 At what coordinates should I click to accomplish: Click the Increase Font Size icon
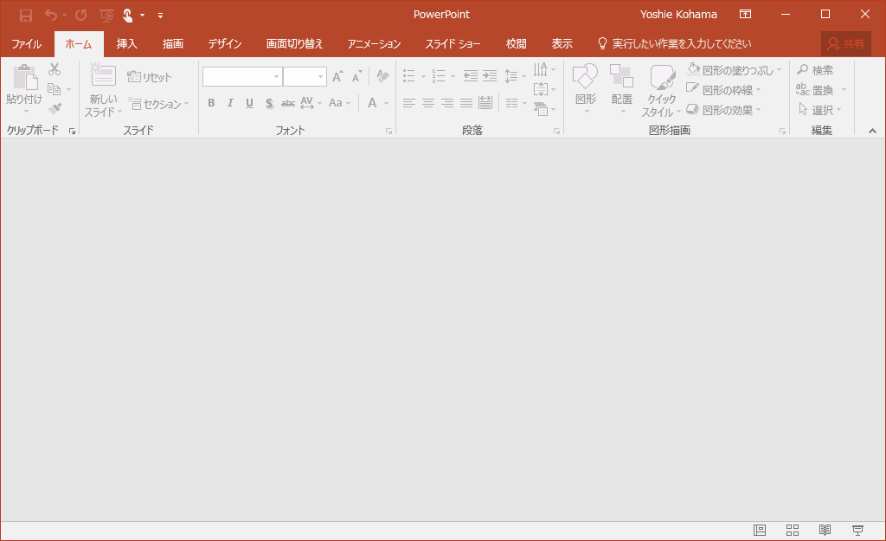[x=337, y=76]
